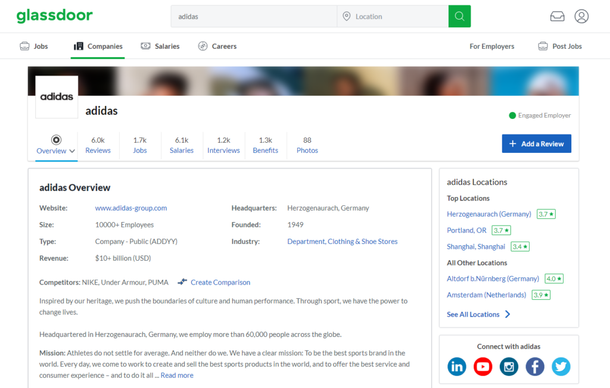Expand the Overview dropdown chevron
610x388 pixels.
72,151
